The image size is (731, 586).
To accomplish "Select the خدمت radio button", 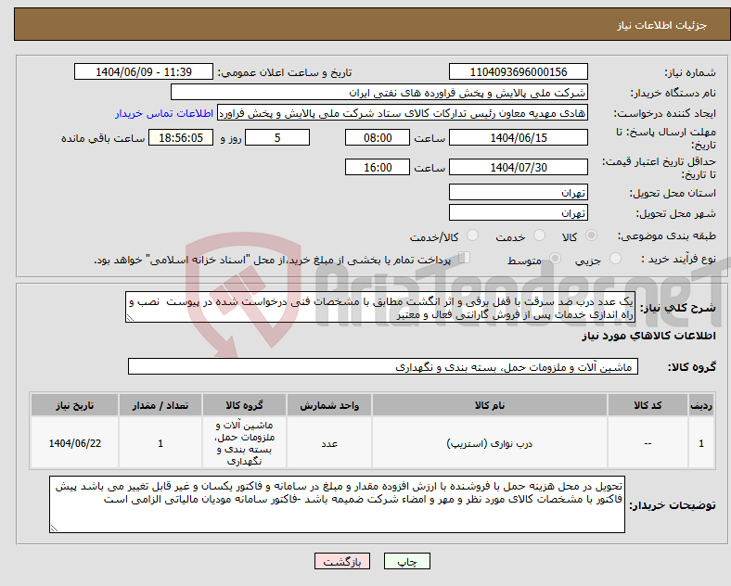I will (539, 236).
